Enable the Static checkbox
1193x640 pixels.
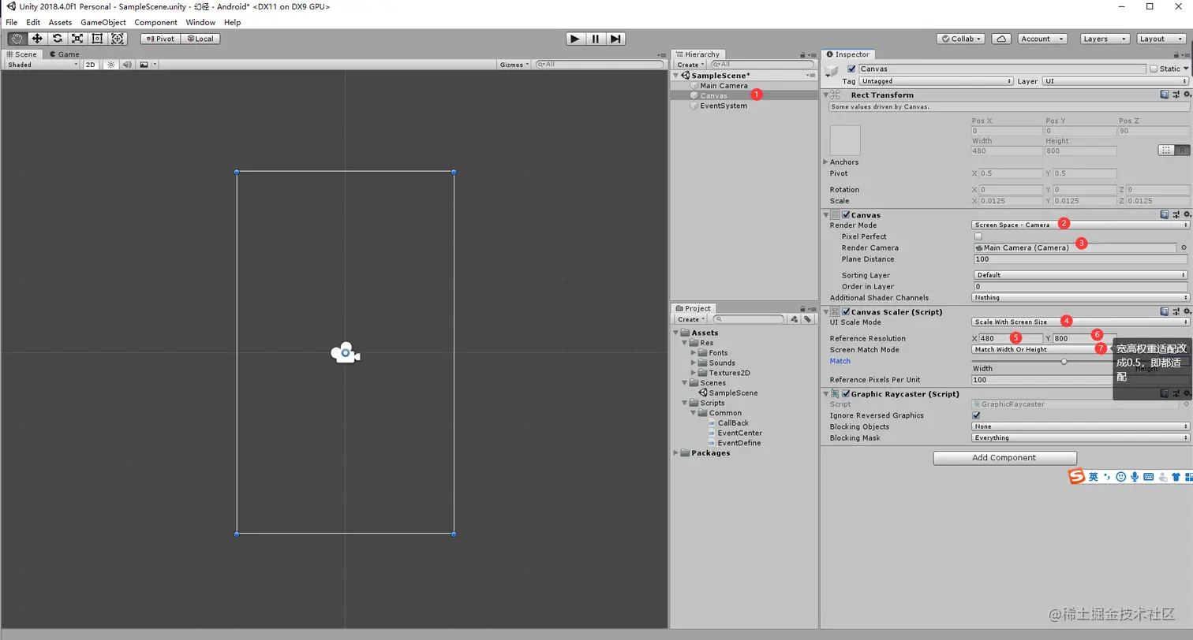(1154, 69)
